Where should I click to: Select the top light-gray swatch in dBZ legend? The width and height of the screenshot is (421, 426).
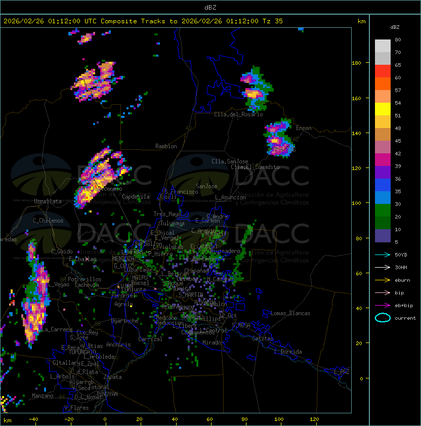pos(383,46)
